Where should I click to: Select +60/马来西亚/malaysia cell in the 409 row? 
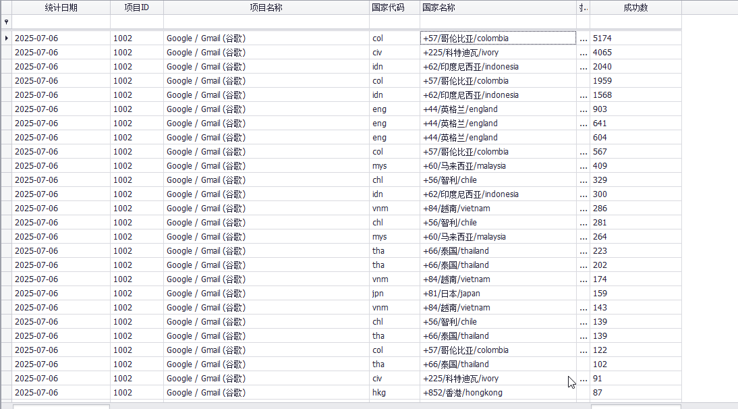click(498, 165)
